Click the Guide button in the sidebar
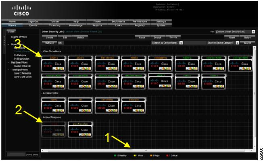 pos(11,31)
